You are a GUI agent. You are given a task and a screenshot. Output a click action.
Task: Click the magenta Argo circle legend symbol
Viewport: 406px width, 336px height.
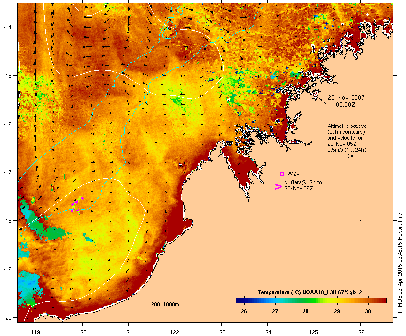pos(282,174)
